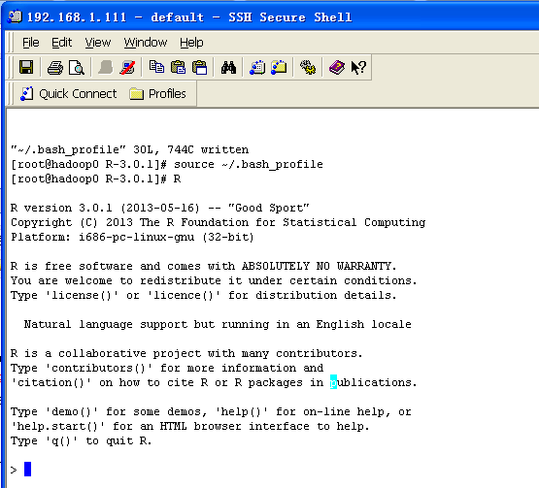Click the What's This help cursor icon
This screenshot has width=539, height=488.
pos(358,67)
